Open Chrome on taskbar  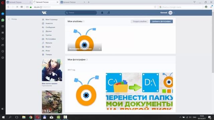31,117
